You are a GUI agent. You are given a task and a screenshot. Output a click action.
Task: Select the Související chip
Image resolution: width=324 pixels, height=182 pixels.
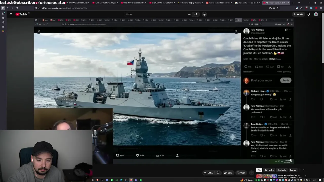pos(282,170)
